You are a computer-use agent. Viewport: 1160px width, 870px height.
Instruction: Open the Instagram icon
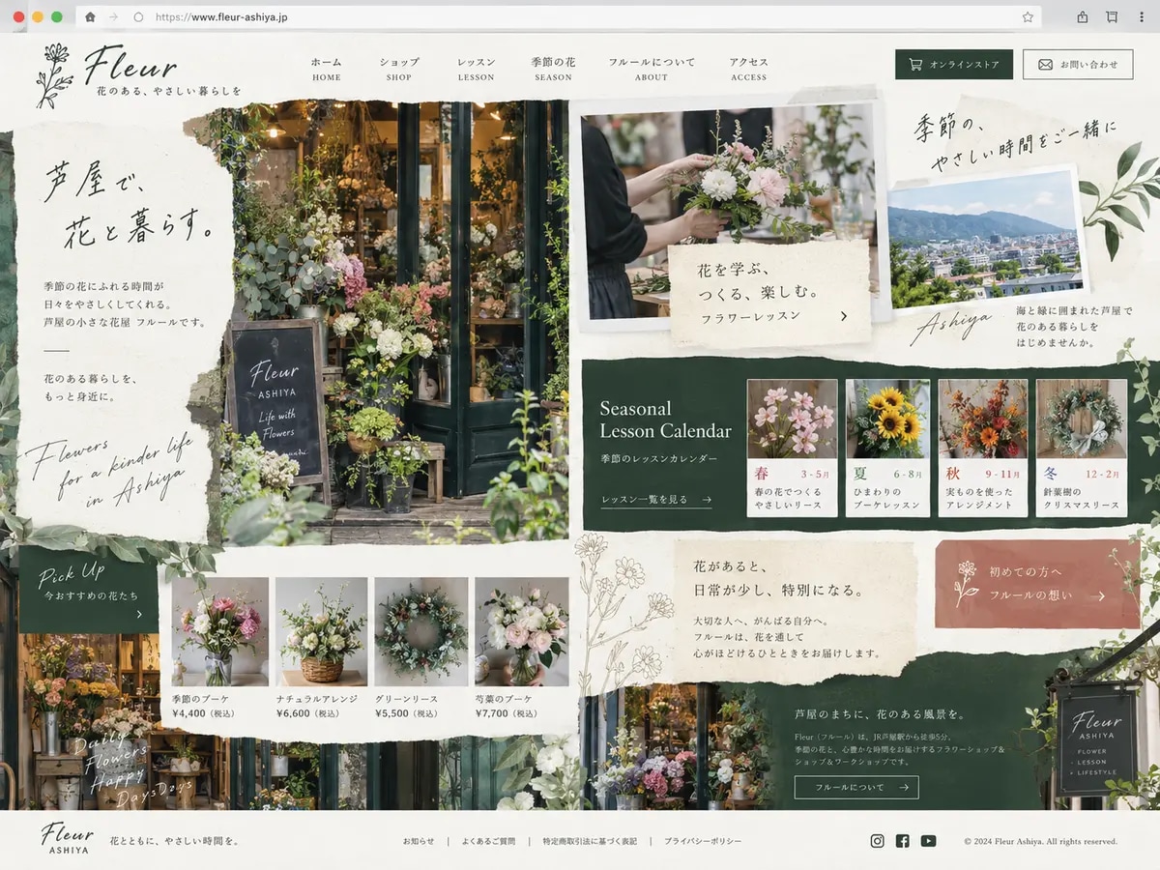click(877, 841)
